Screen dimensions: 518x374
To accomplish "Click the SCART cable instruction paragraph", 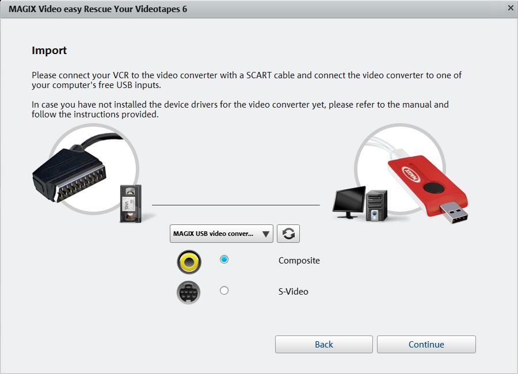I will (246, 80).
